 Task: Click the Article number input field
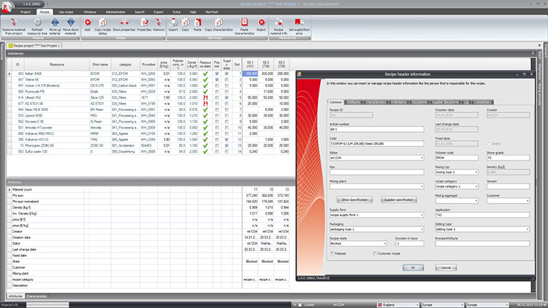pos(377,129)
